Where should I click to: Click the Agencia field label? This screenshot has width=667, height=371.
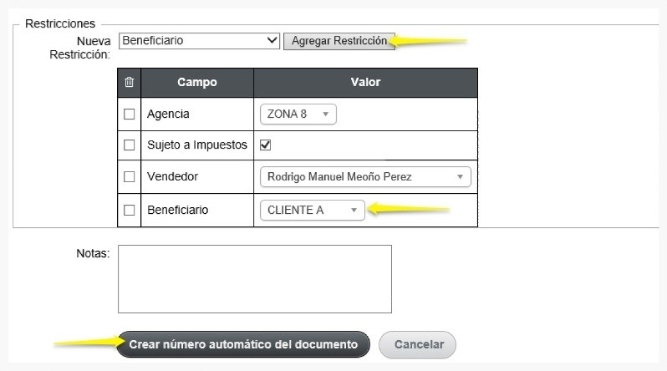point(168,114)
